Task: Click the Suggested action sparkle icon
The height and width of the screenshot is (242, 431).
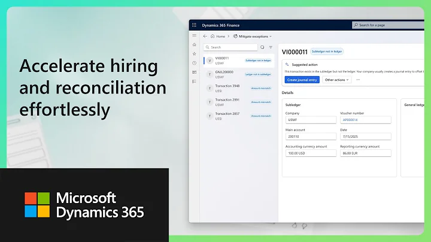Action: pos(287,64)
